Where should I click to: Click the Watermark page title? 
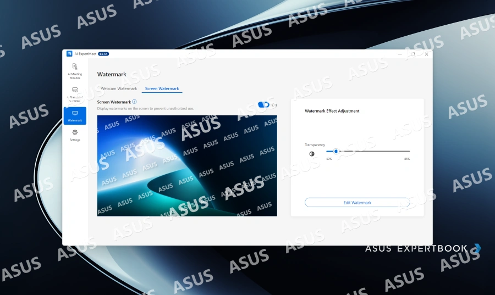tap(112, 74)
